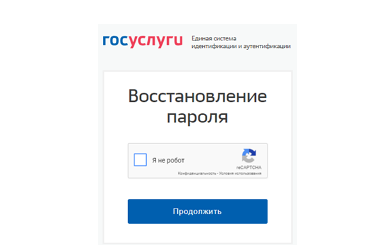Image resolution: width=384 pixels, height=245 pixels.
Task: Open the Конфиденциальность link in reCAPTCHA
Action: [x=196, y=173]
